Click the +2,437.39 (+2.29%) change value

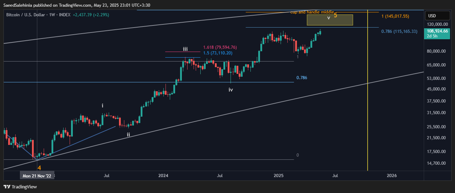(x=91, y=15)
